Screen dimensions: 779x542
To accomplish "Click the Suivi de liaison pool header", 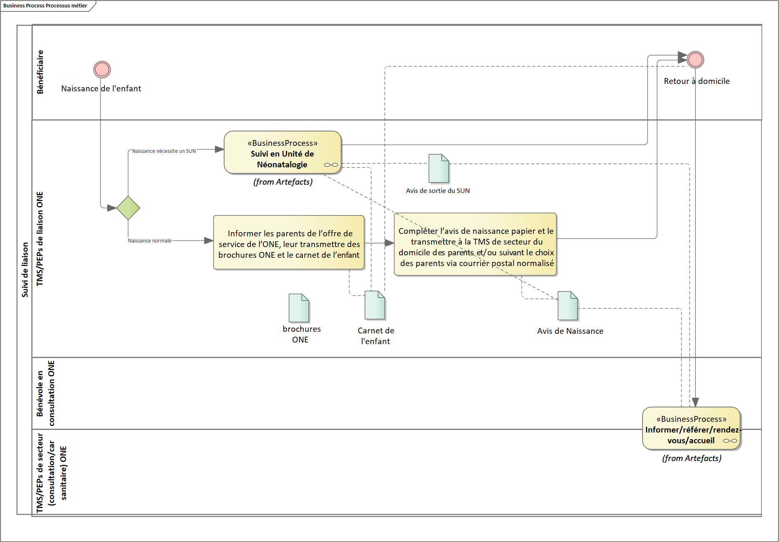I will (25, 269).
